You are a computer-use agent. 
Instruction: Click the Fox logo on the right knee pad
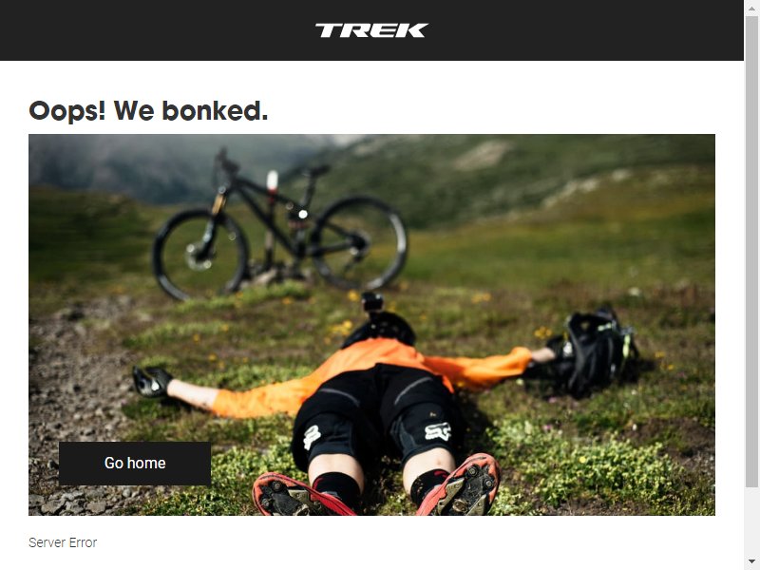click(438, 430)
